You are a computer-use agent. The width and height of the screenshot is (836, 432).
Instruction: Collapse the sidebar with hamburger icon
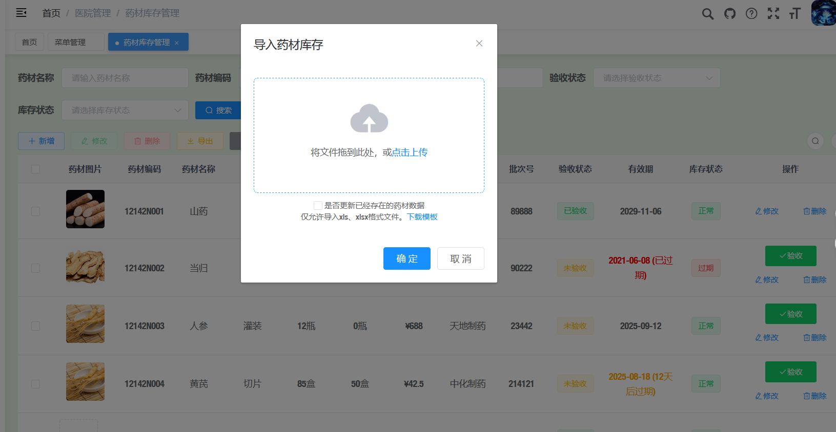click(x=21, y=13)
